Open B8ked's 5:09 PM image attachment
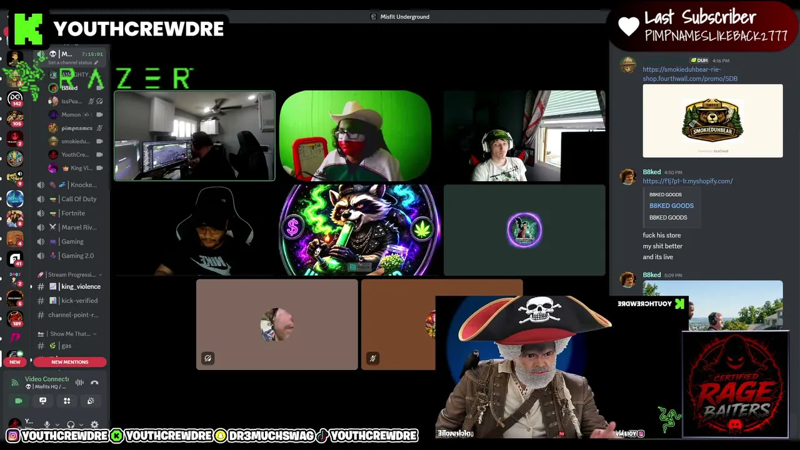This screenshot has width=800, height=450. tap(712, 306)
